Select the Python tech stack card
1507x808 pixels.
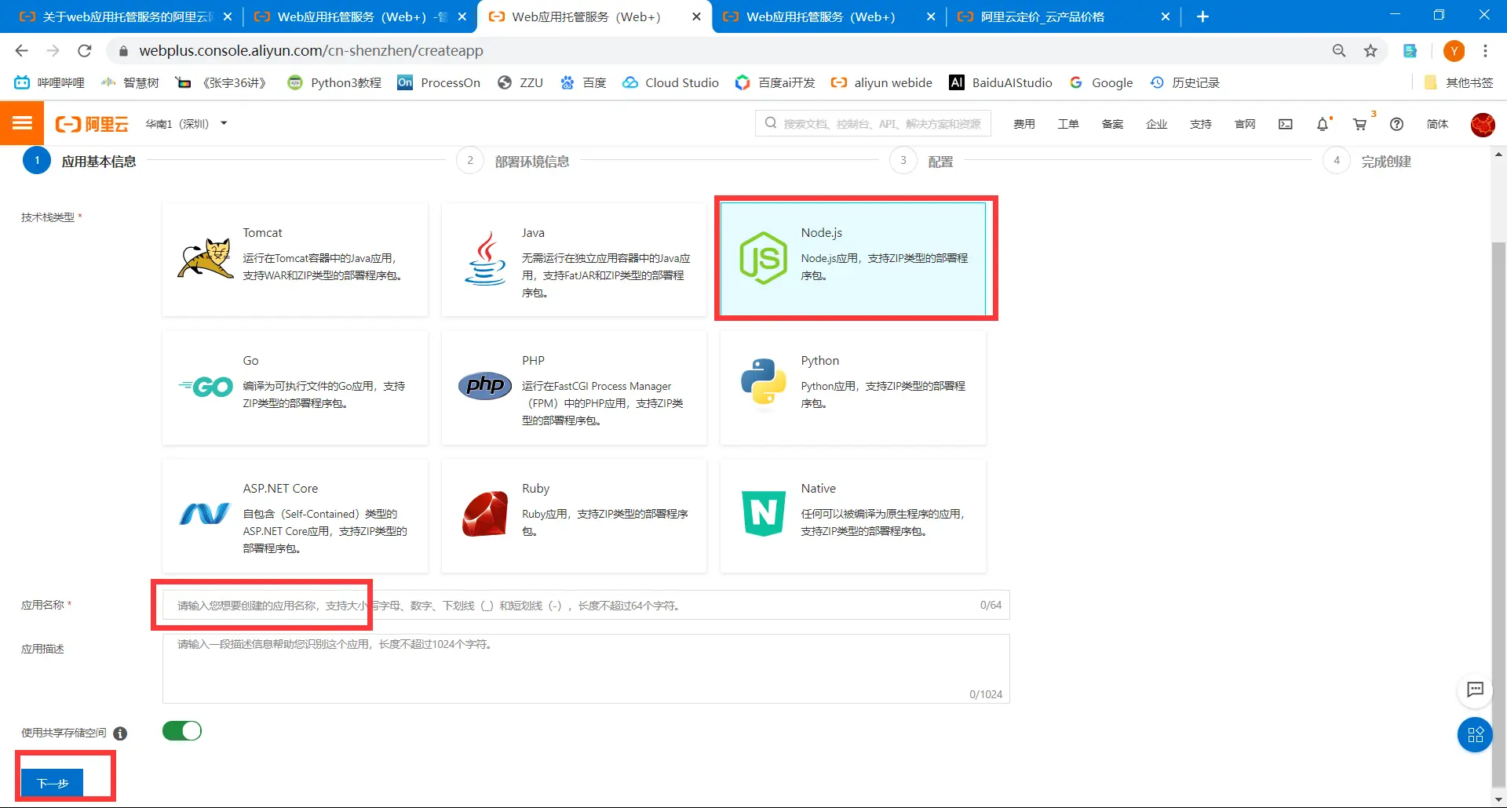click(x=853, y=388)
